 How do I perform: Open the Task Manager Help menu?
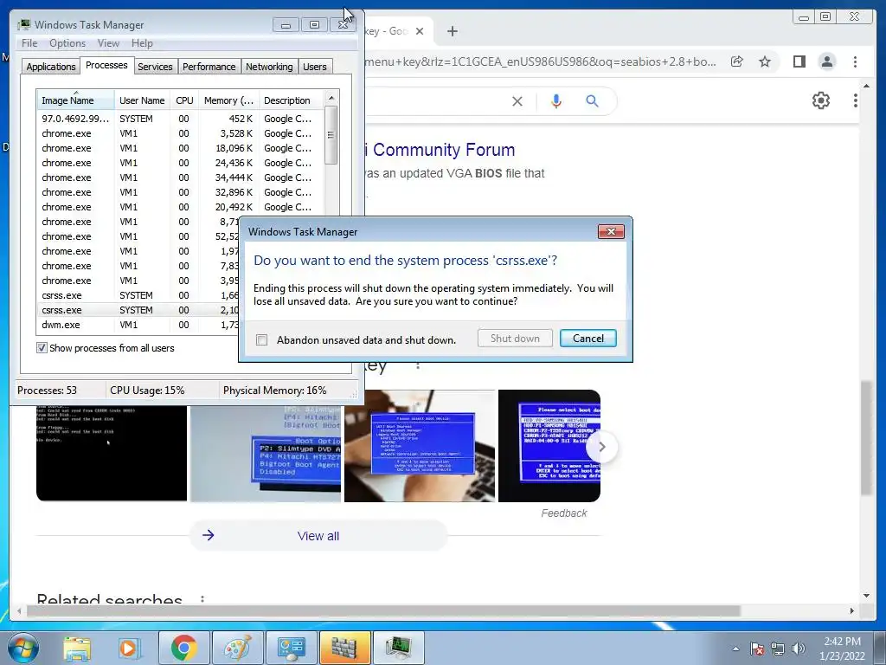(x=142, y=43)
